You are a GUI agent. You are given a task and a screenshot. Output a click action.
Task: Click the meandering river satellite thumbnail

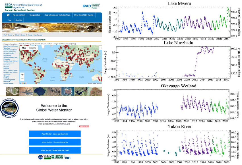pyautogui.click(x=55, y=91)
